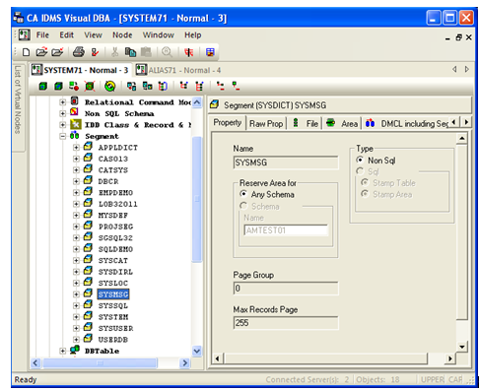
Task: Click the red checkmark stamp icon
Action: coord(95,52)
